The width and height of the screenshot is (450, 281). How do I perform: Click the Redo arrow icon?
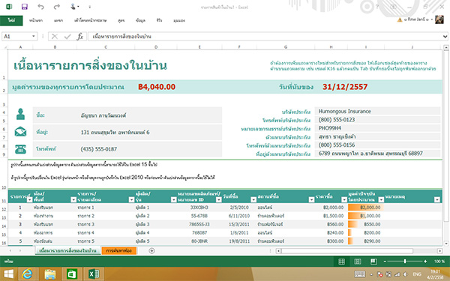pyautogui.click(x=56, y=7)
